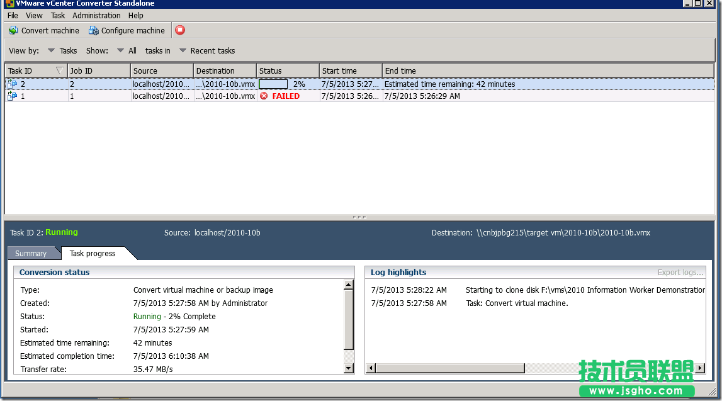This screenshot has height=401, width=722.
Task: Click the virtual machine icon beside Task ID 2
Action: point(12,83)
